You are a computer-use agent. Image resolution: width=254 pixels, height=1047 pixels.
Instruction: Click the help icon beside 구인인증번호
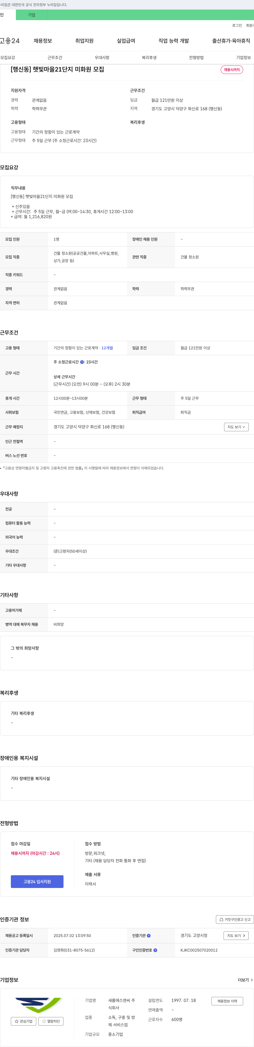click(x=155, y=950)
